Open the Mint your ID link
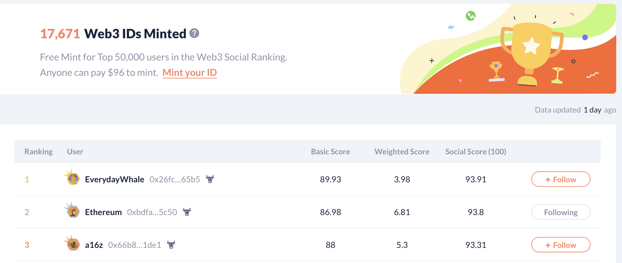The width and height of the screenshot is (622, 263). coord(189,73)
